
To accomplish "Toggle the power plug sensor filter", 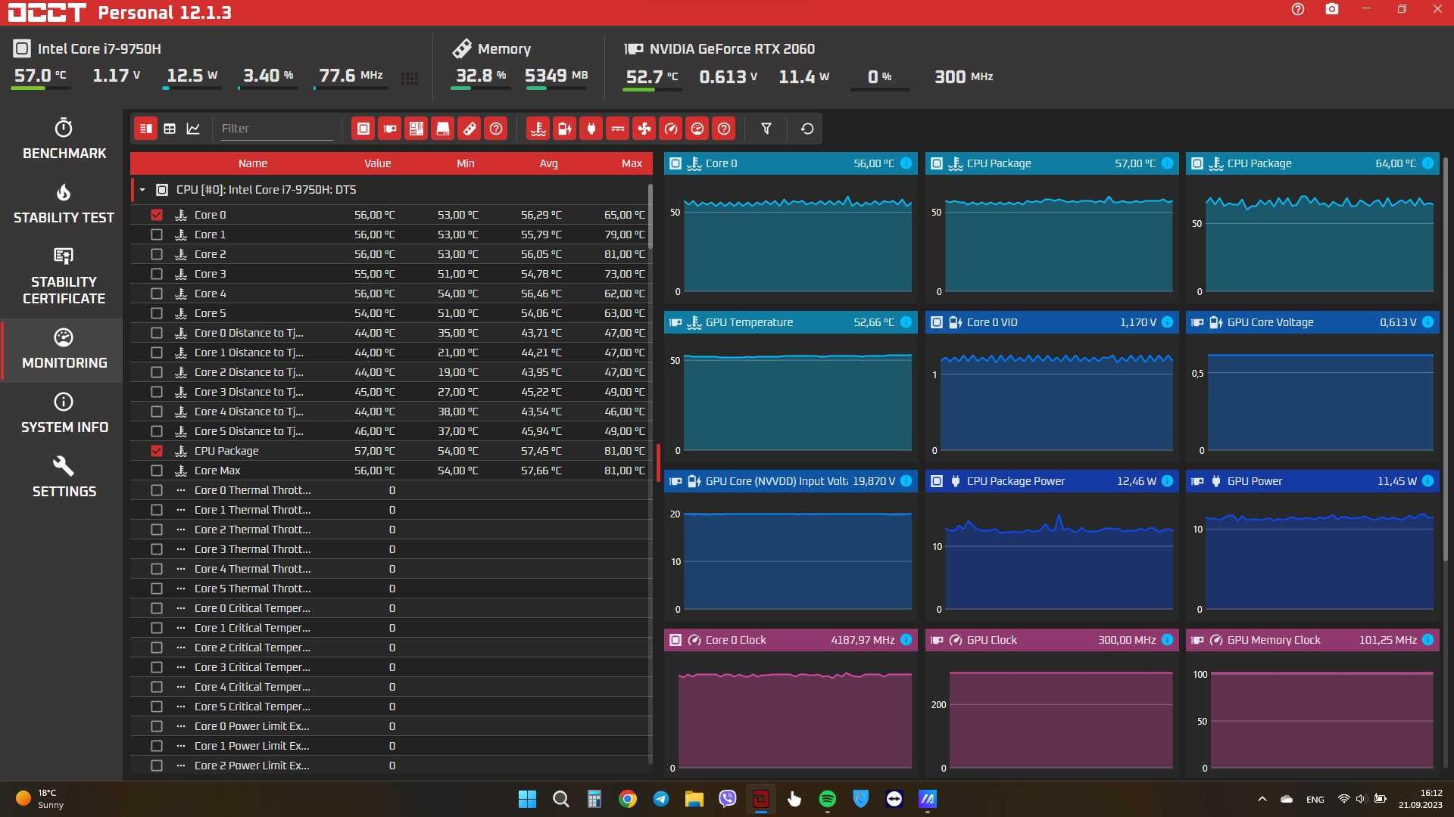I will pyautogui.click(x=591, y=129).
